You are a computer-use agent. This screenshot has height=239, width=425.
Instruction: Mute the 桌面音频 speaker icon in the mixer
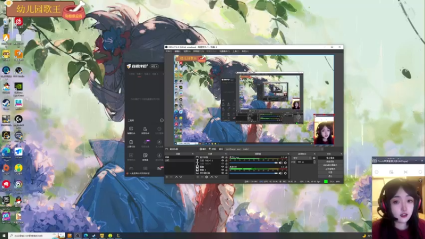280,173
